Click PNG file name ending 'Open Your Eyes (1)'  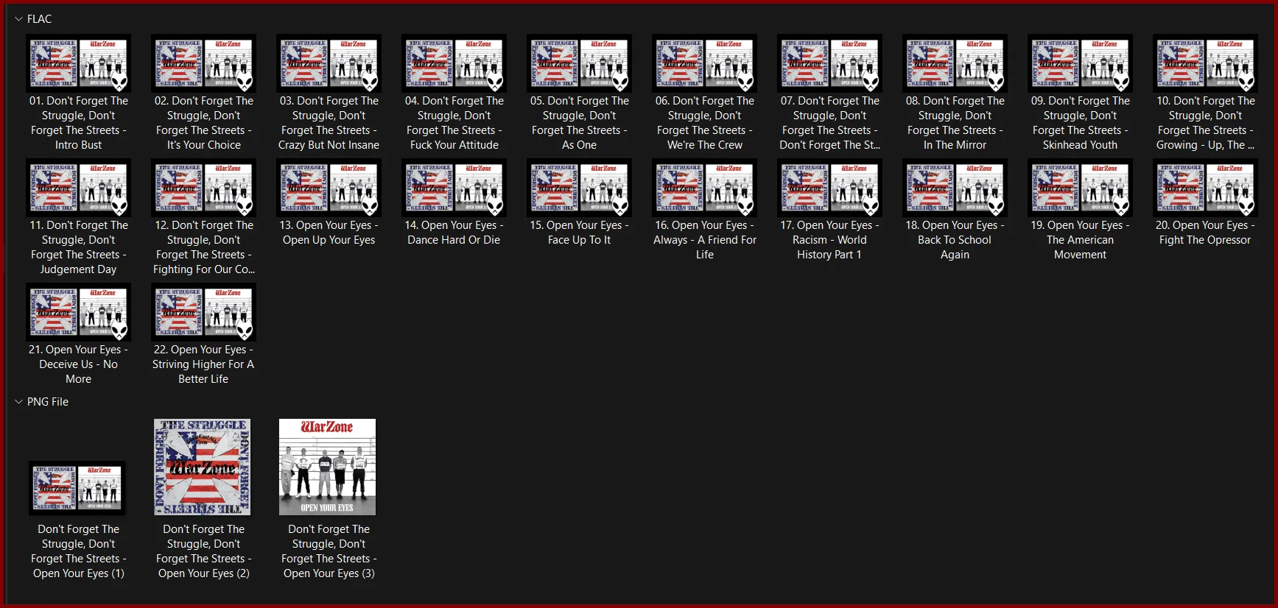point(79,551)
